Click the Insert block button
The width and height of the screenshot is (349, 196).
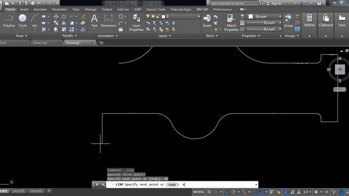tap(207, 21)
